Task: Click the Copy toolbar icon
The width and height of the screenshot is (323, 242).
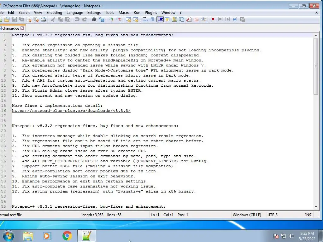Action: click(60, 19)
